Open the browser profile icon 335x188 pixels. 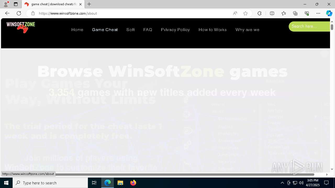click(x=6, y=4)
